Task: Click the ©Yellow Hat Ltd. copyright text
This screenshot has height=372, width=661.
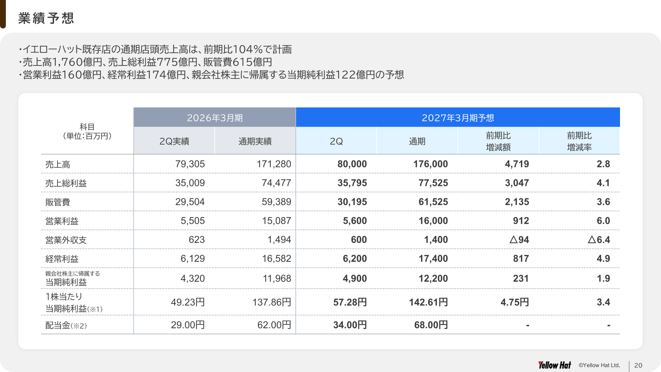Action: [599, 365]
